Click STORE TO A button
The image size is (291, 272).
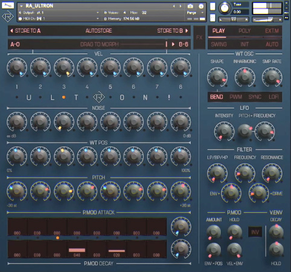25,31
